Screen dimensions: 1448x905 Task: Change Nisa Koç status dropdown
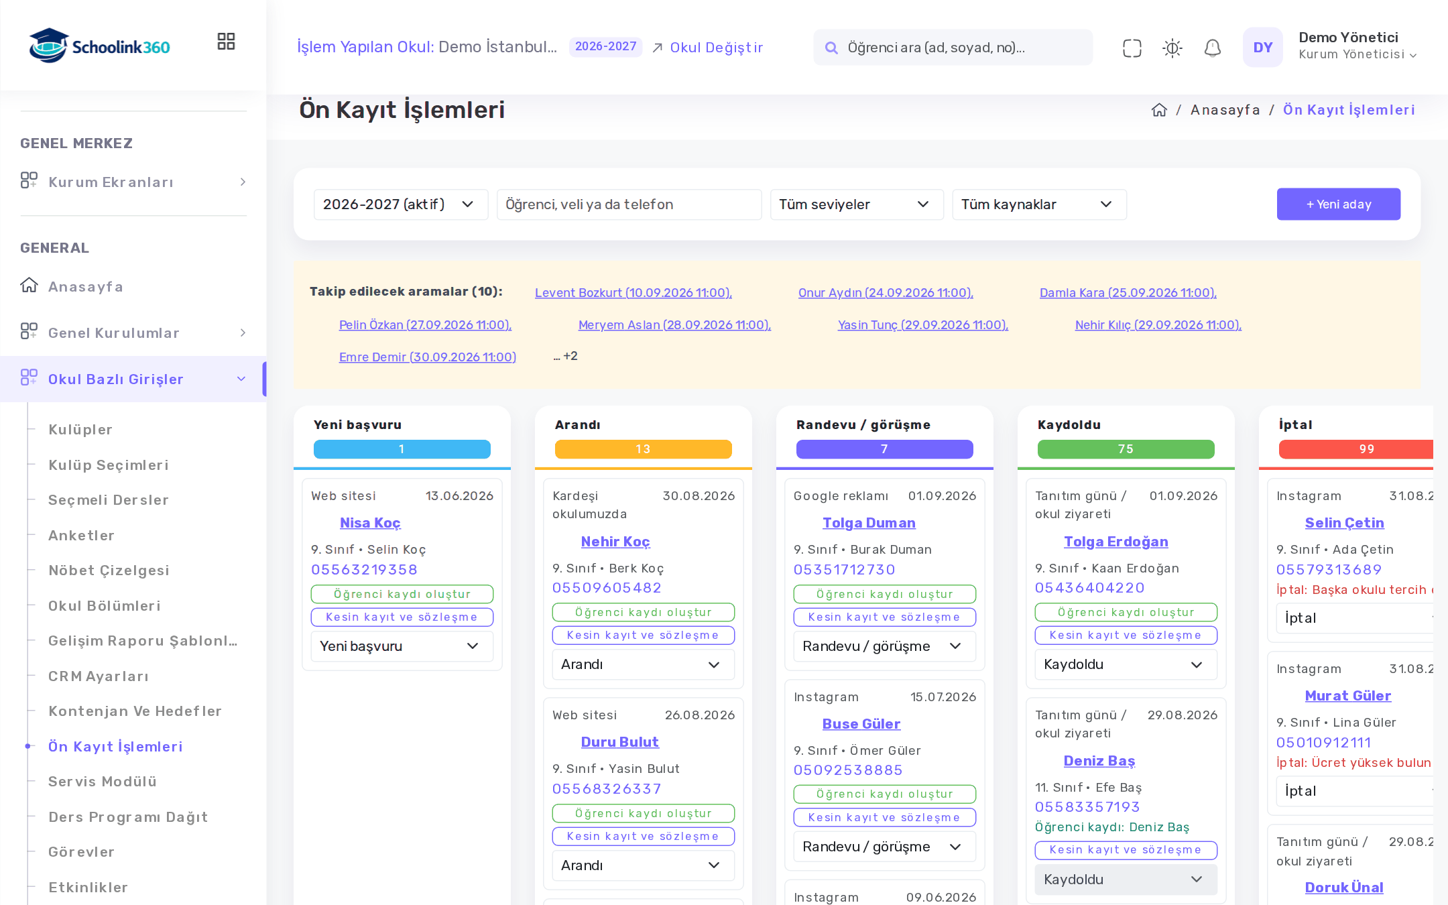coord(402,646)
